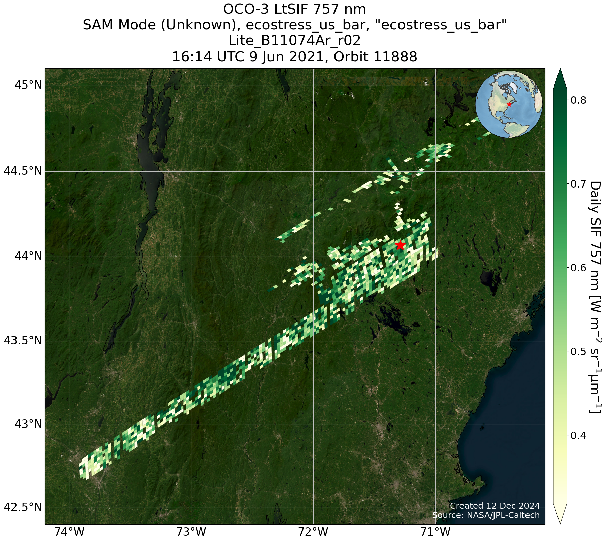Click the "Created 12 Dec 2024" text
The height and width of the screenshot is (541, 606).
495,506
